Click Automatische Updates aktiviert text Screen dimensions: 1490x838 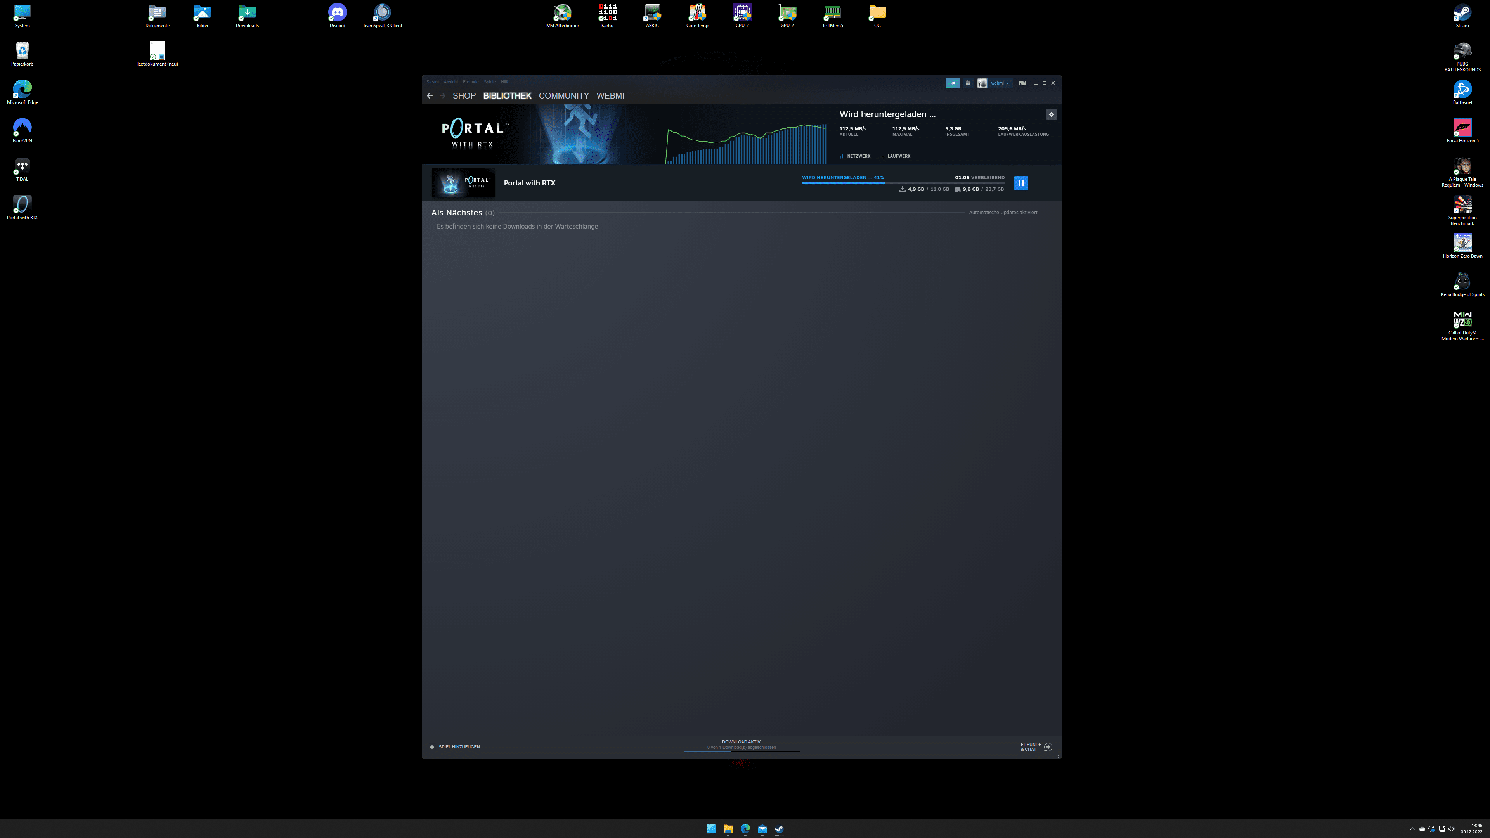tap(1003, 213)
